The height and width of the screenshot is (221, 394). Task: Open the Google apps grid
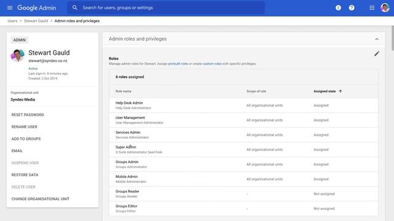click(372, 8)
